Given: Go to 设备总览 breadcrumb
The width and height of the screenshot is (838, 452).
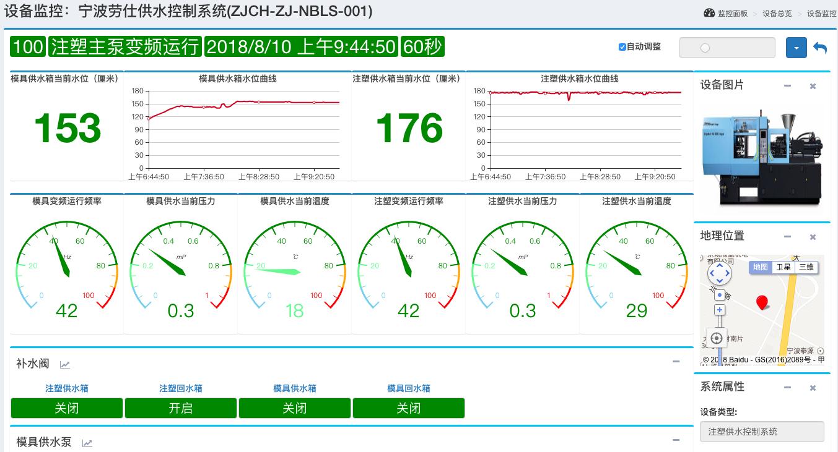Looking at the screenshot, I should coord(777,14).
